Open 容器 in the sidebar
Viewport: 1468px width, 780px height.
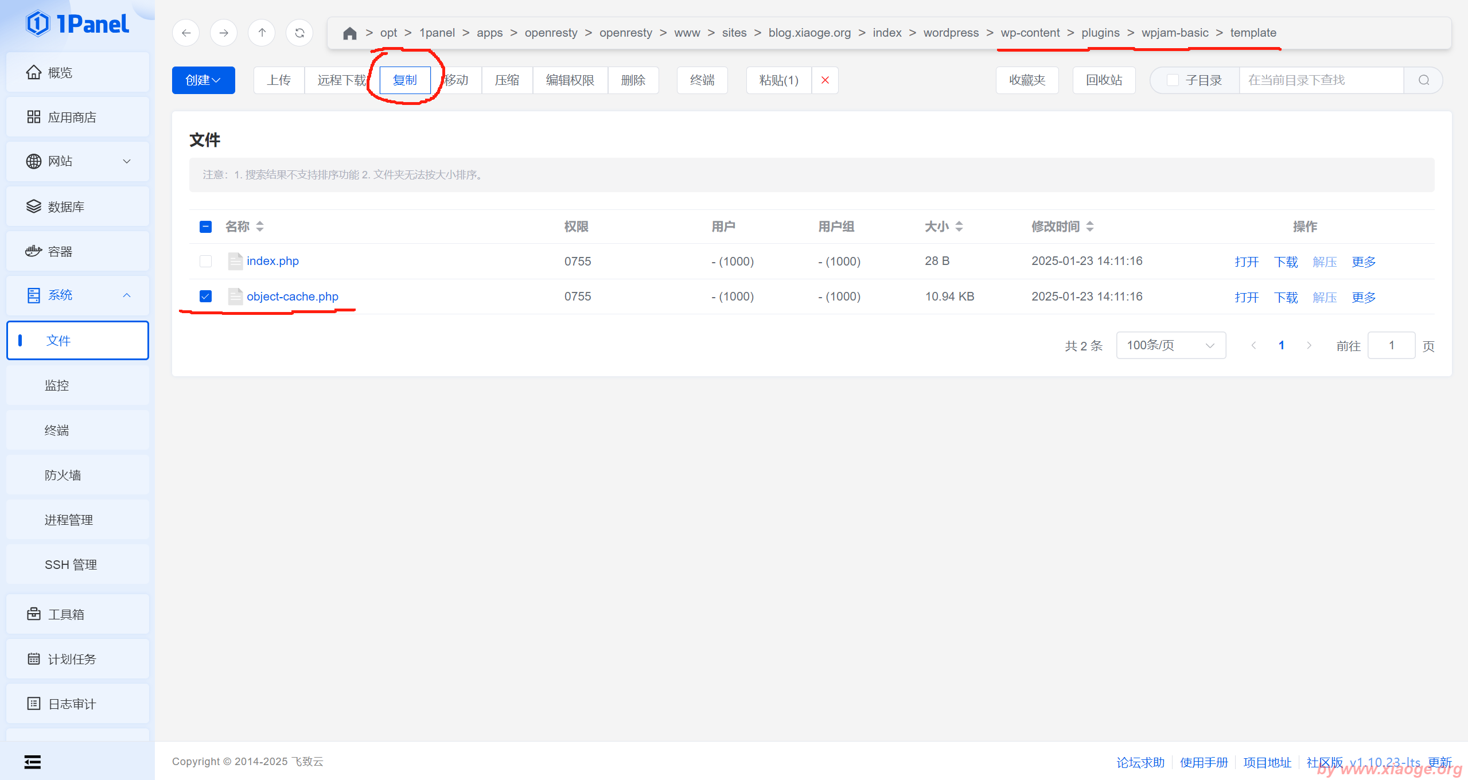point(77,251)
